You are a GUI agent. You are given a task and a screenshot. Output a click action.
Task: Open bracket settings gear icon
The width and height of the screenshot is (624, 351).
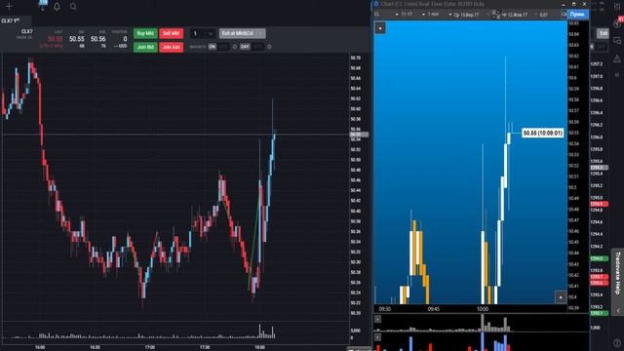coord(234,47)
